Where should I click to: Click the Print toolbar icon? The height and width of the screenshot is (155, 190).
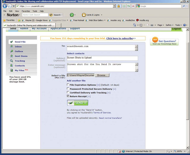click(152, 25)
